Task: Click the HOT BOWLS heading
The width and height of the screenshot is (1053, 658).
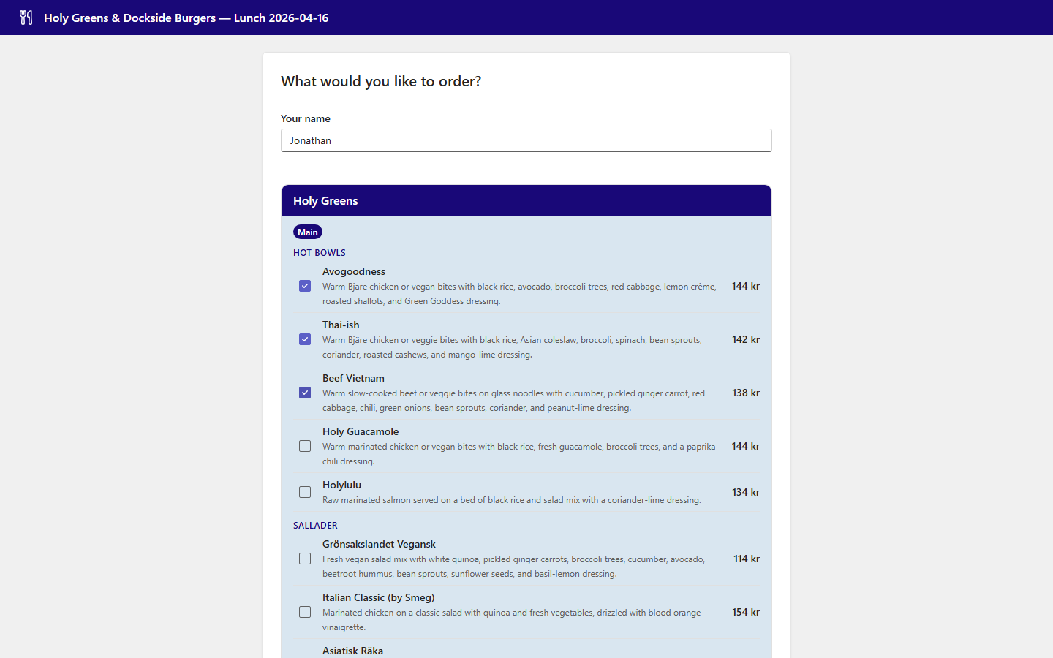Action: point(320,253)
